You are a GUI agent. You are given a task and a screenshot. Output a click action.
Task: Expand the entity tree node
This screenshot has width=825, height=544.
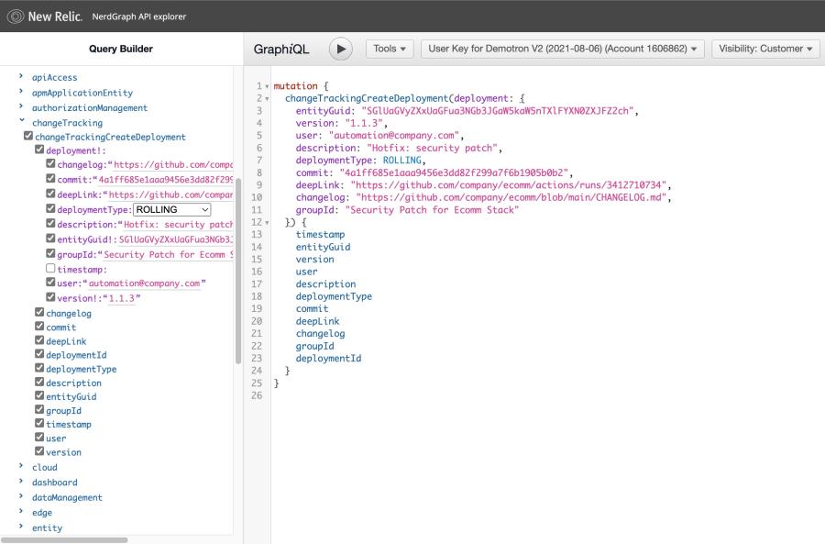coord(21,527)
